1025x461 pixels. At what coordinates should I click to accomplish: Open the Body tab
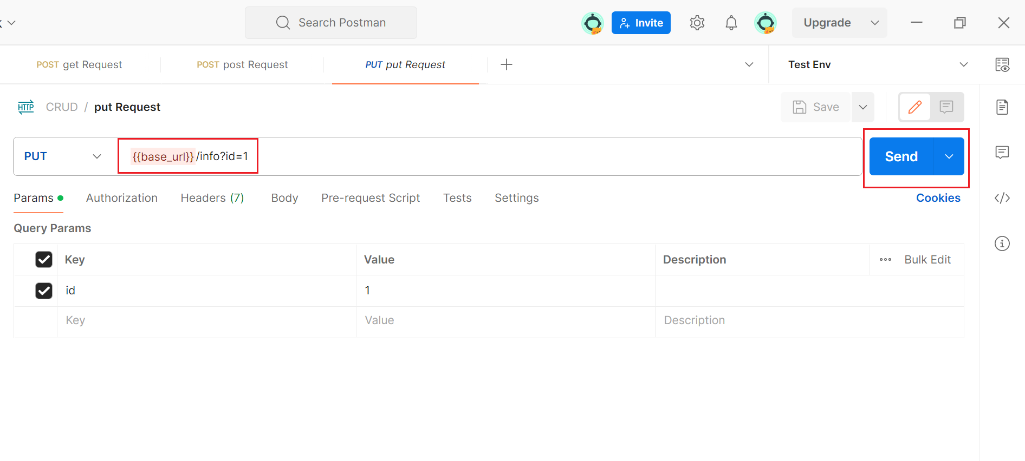(x=284, y=198)
